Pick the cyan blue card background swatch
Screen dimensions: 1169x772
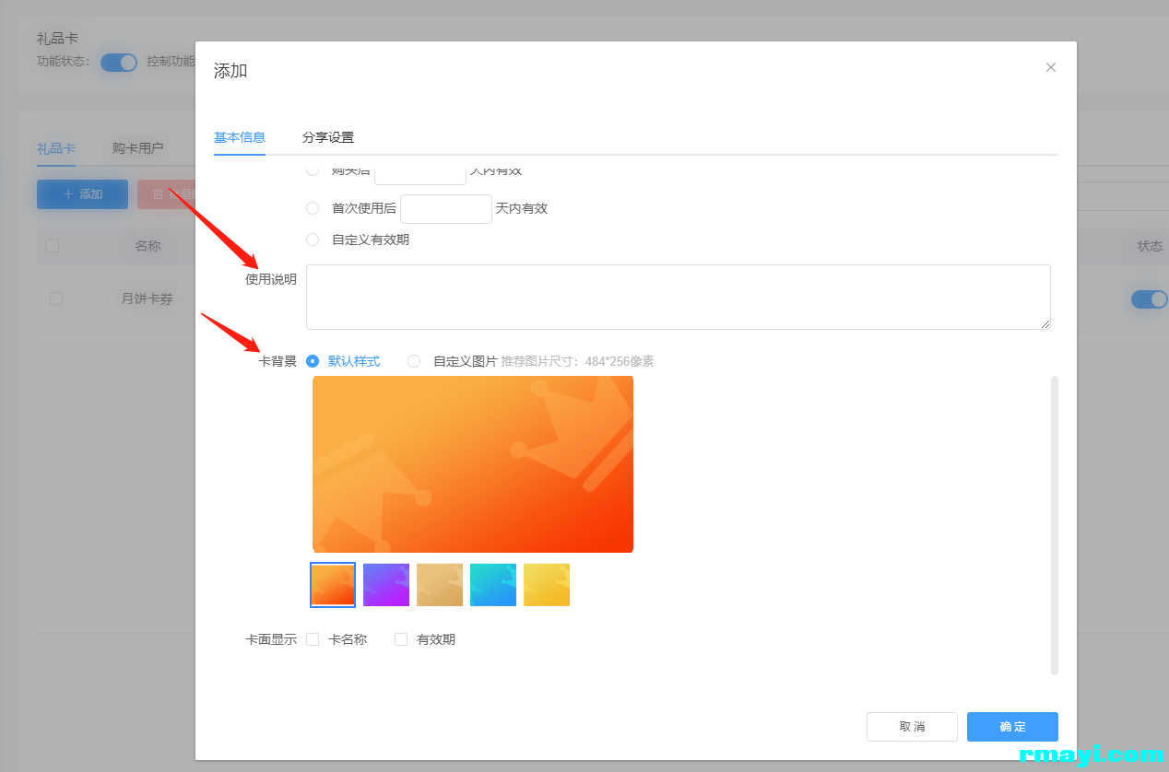click(x=493, y=585)
